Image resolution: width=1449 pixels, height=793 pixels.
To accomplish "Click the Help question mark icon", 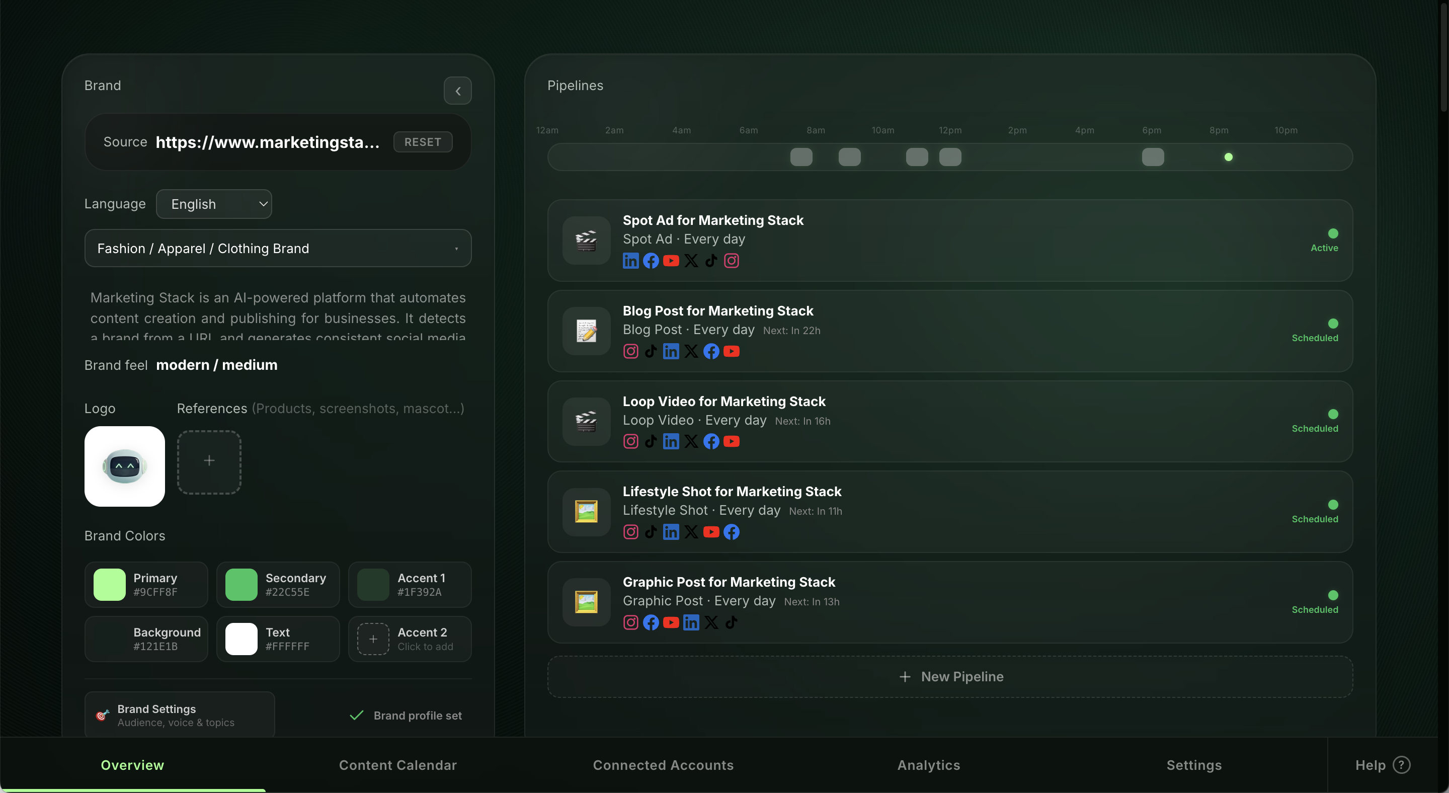I will 1401,765.
